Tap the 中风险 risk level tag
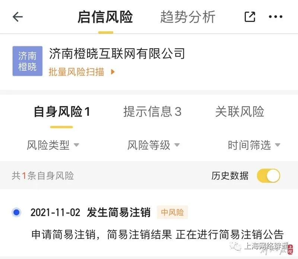 tap(172, 212)
